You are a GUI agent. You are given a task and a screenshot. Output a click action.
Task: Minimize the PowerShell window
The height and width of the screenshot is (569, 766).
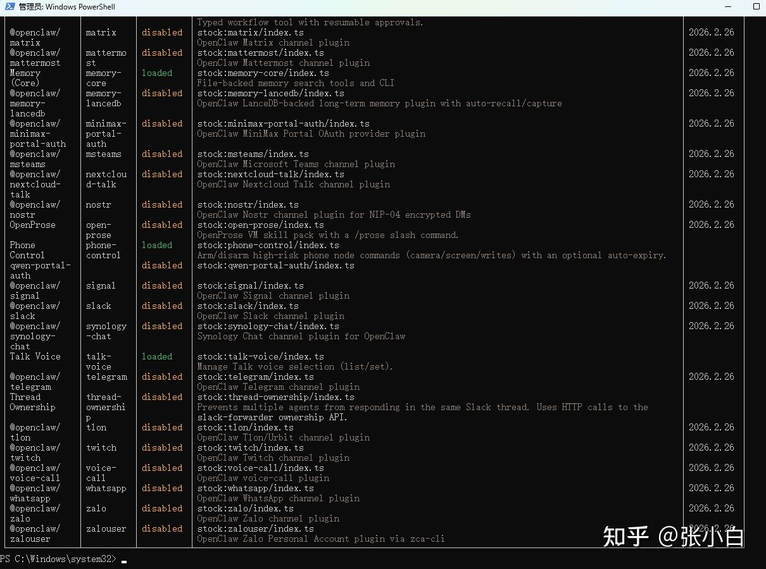click(x=727, y=6)
